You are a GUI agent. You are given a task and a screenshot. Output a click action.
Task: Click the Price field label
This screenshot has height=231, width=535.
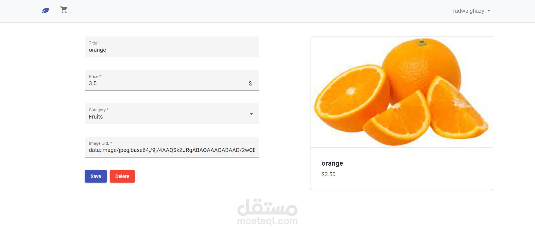95,77
